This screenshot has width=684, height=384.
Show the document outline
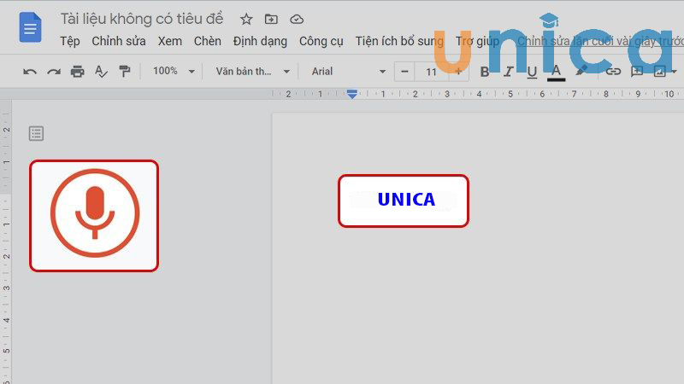[x=36, y=133]
